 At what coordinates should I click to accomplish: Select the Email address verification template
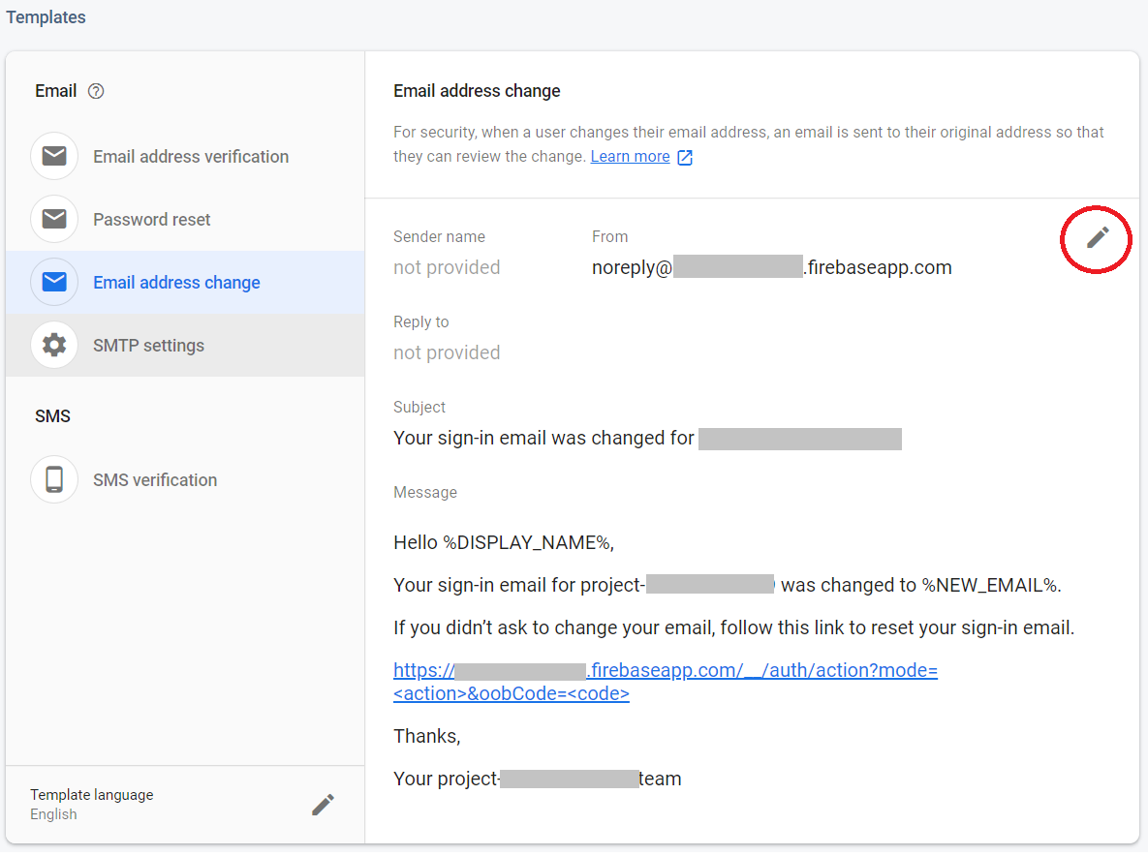tap(191, 157)
